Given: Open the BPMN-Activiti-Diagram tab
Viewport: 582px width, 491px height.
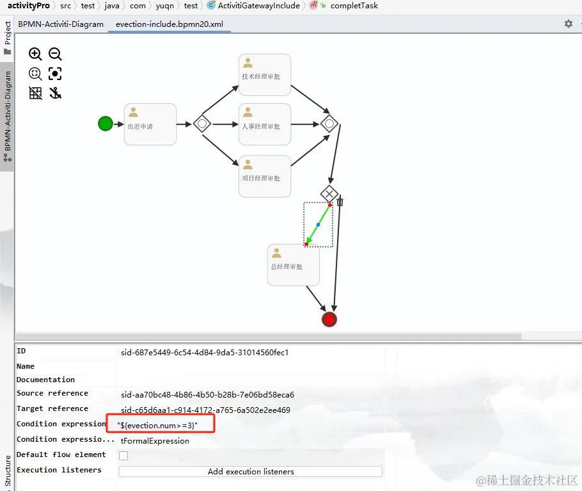Looking at the screenshot, I should pyautogui.click(x=61, y=24).
